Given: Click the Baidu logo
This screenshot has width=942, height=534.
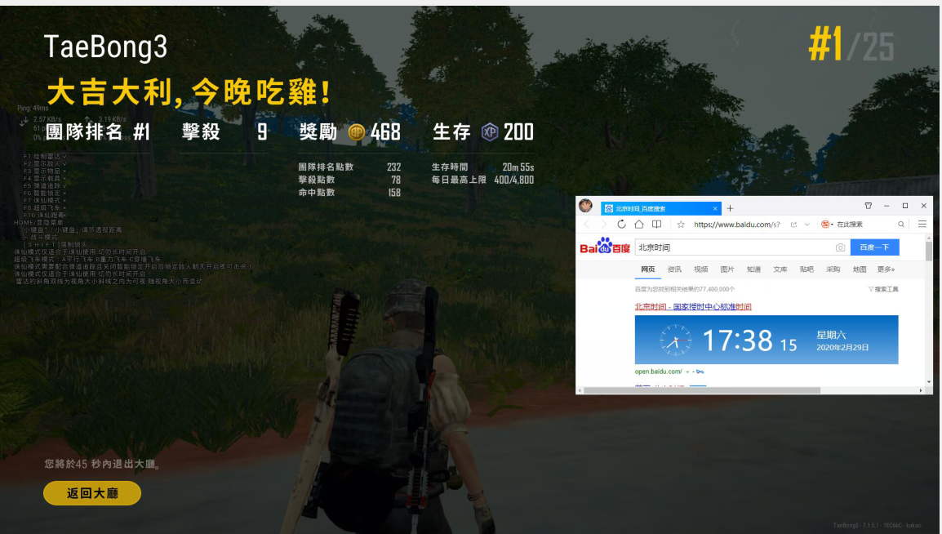Looking at the screenshot, I should click(605, 247).
